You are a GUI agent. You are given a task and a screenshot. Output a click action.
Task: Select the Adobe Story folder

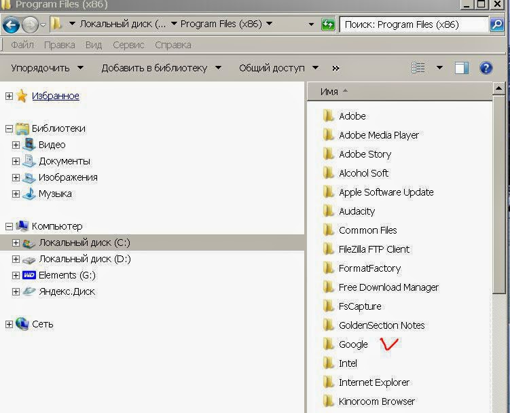click(365, 154)
